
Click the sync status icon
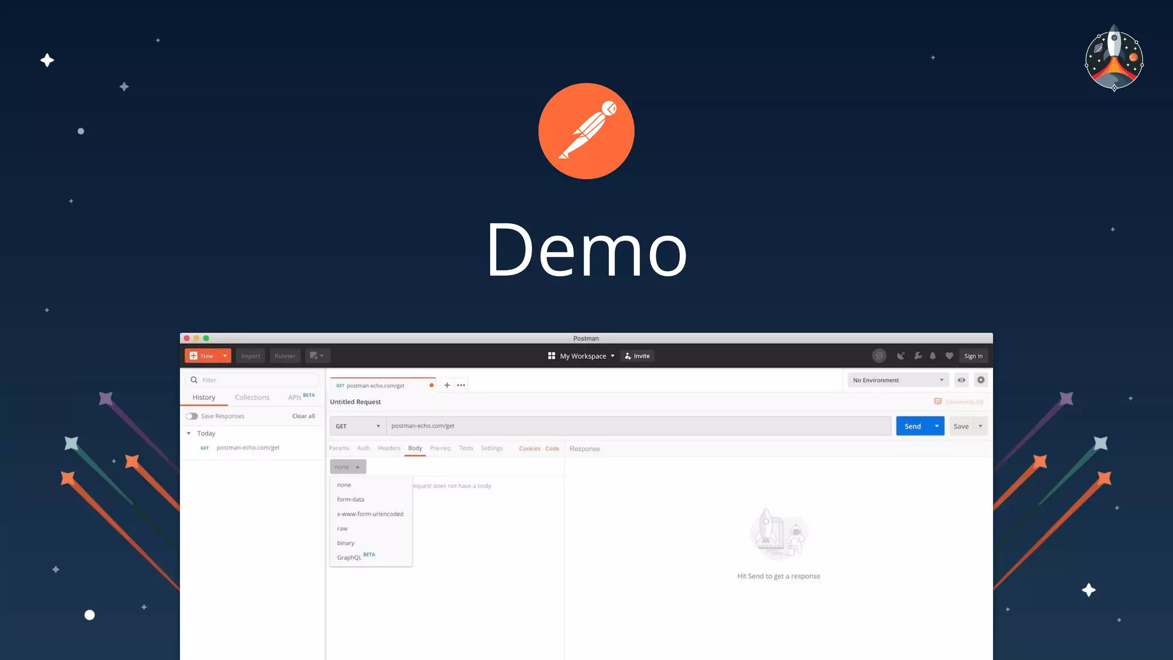pos(879,356)
